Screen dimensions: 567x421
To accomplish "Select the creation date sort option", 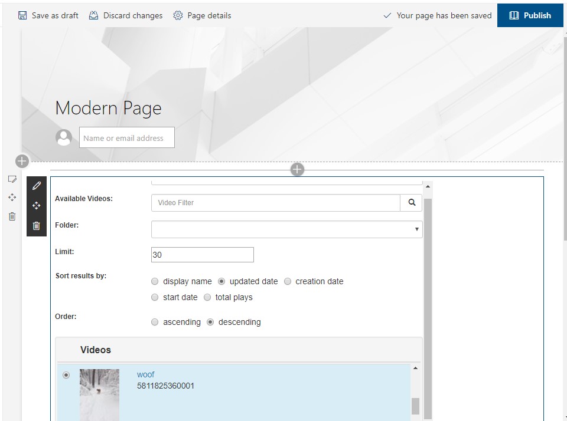I will (x=288, y=282).
